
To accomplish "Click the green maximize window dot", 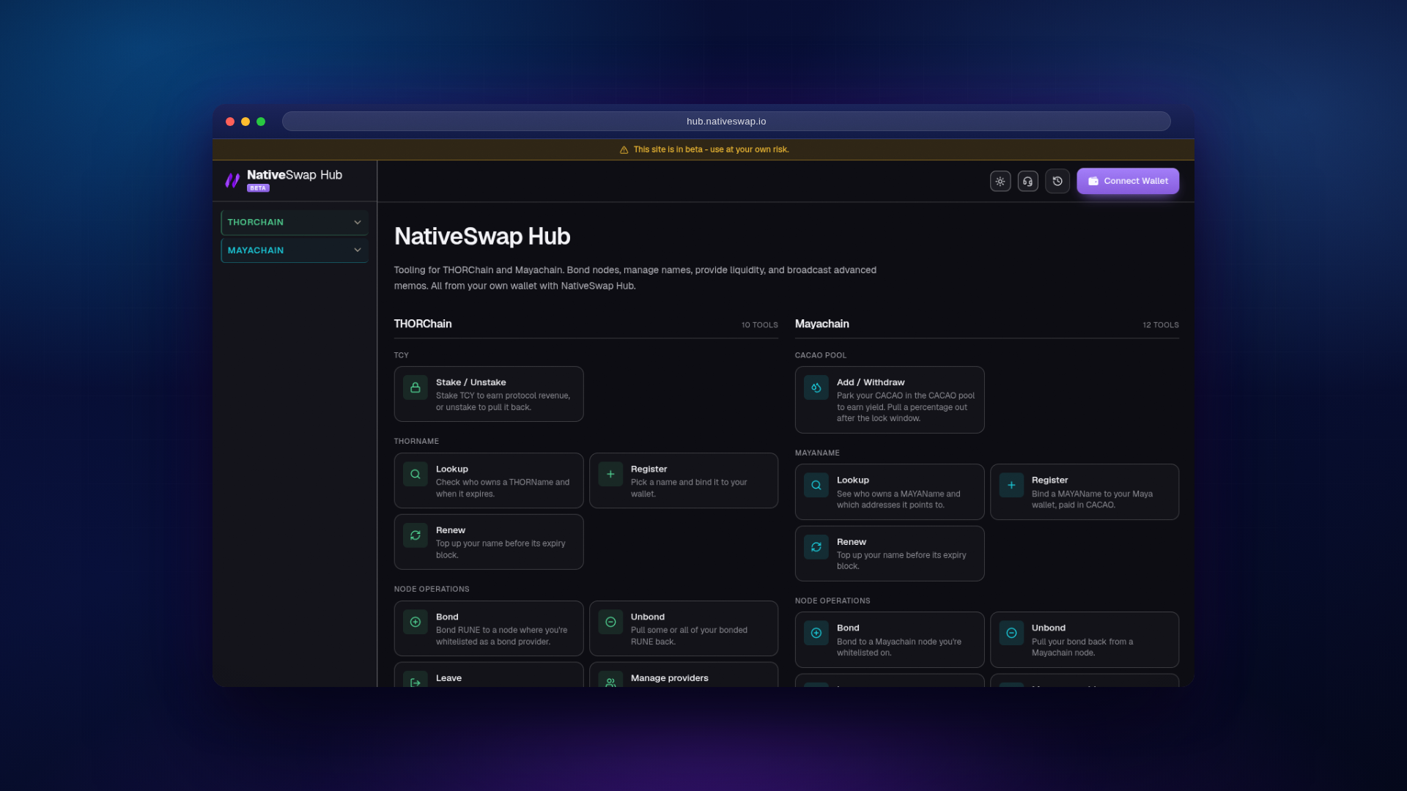I will click(x=261, y=122).
